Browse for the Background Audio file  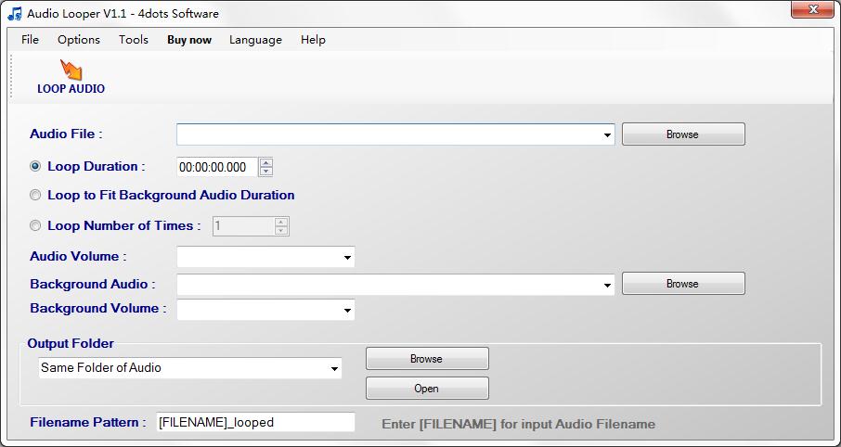tap(682, 284)
